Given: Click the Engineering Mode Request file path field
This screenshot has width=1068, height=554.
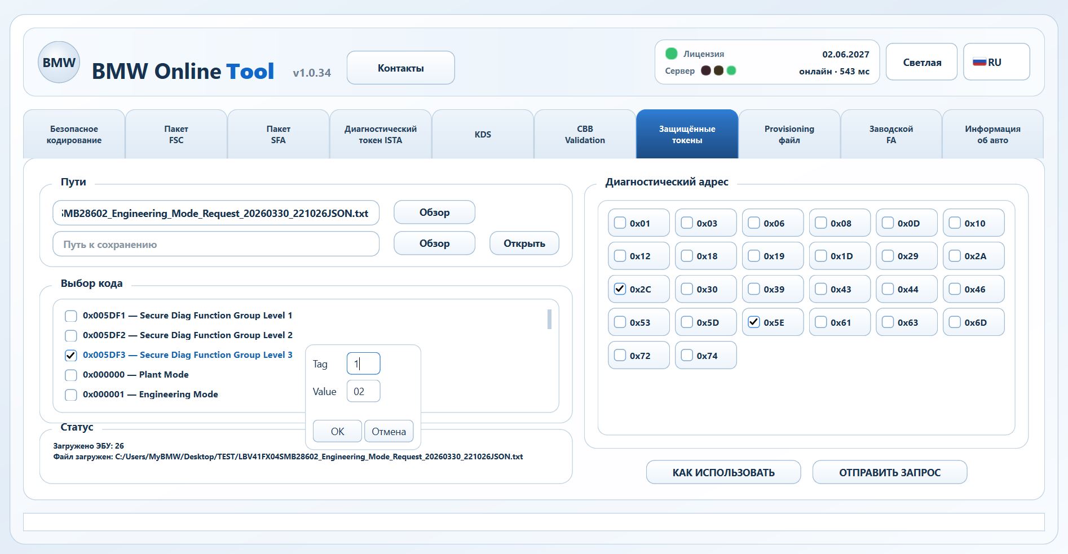Looking at the screenshot, I should pos(216,213).
